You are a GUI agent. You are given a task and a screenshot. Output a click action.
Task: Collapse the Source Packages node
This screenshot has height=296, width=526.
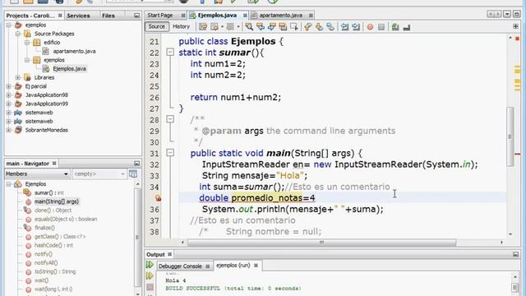(18, 34)
